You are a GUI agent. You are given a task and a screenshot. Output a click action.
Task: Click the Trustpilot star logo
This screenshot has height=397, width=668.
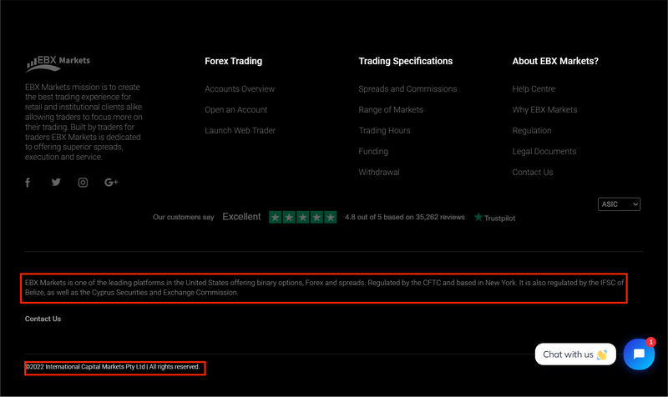point(478,218)
